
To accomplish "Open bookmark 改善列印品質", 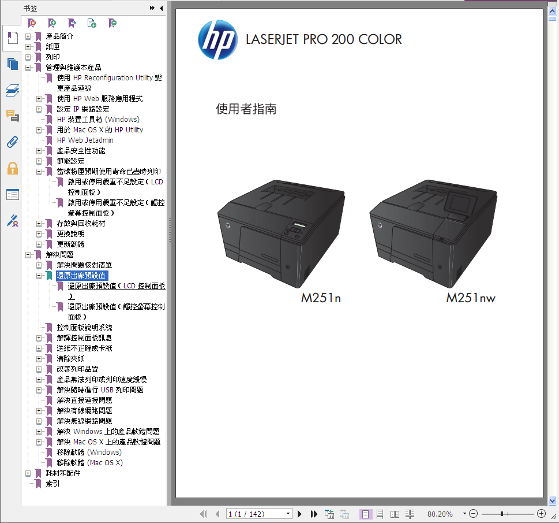I will pos(77,369).
